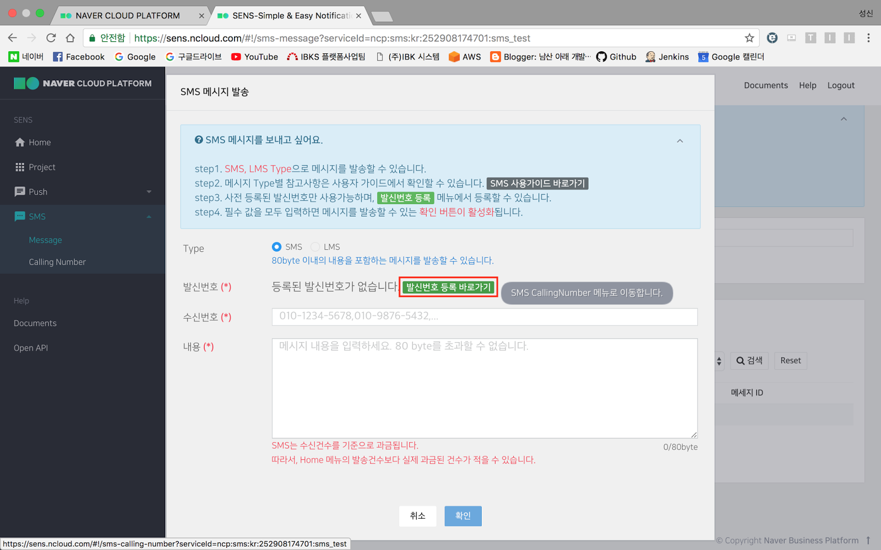881x550 pixels.
Task: Collapse the SMS info help box chevron
Action: click(680, 141)
